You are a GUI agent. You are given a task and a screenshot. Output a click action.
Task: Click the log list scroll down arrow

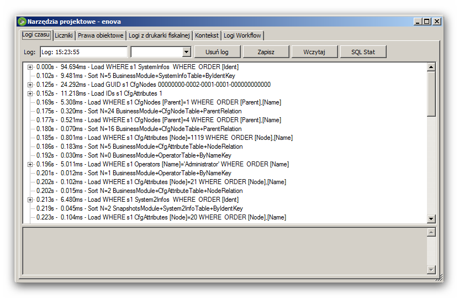tap(431, 218)
